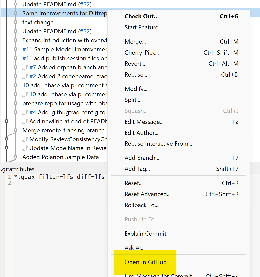Open the #11 link on 'Sample Model Improvement' commit
Viewport: 260px width, 277px height.
27,49
